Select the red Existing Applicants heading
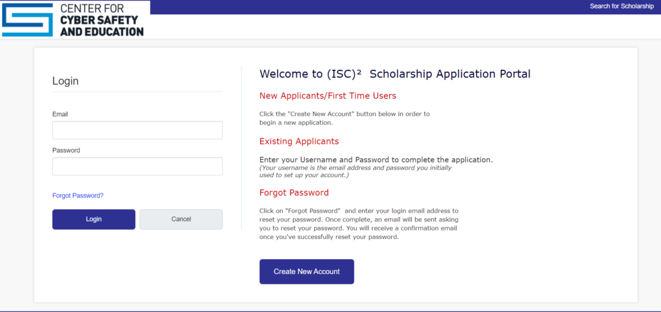Image resolution: width=661 pixels, height=312 pixels. pyautogui.click(x=300, y=141)
